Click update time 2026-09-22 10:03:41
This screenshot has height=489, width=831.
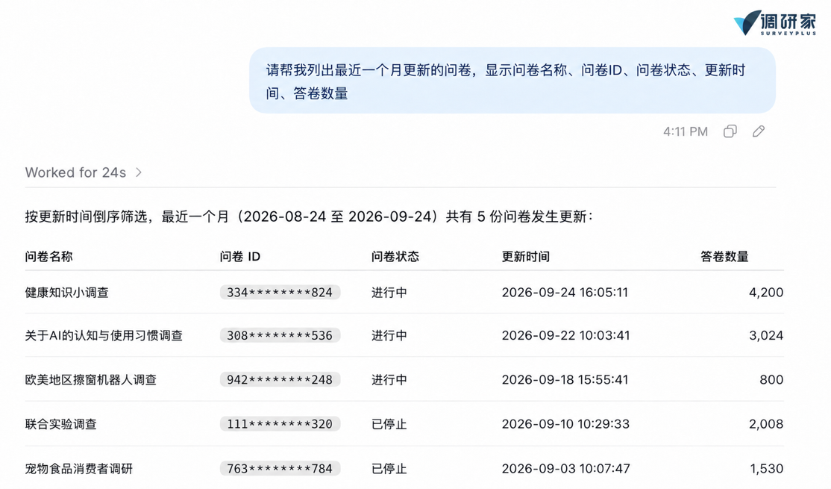[x=566, y=336]
